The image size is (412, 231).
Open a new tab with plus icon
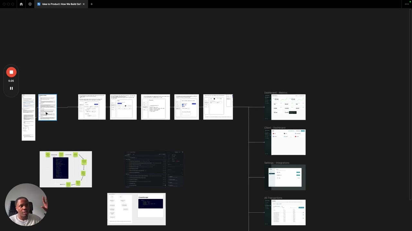coord(91,4)
